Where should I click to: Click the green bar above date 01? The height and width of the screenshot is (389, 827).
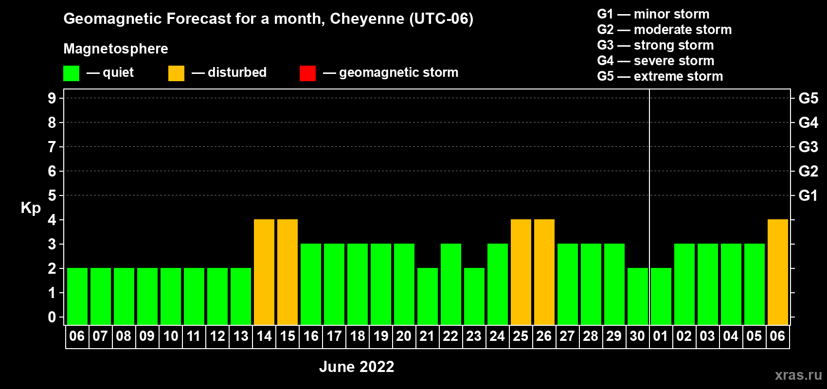tap(661, 297)
